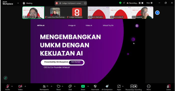Select Lusia Elsa Dika Damay video thumbnail
175x91 pixels.
click(x=55, y=13)
